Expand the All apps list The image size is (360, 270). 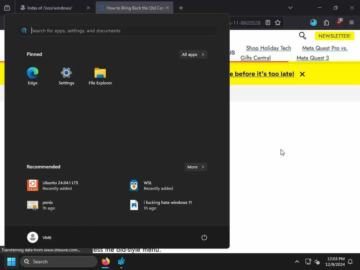click(x=193, y=54)
